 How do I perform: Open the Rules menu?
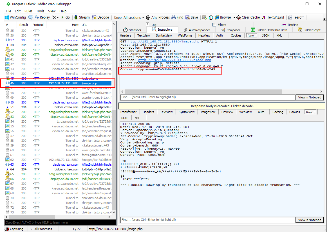tap(28, 11)
